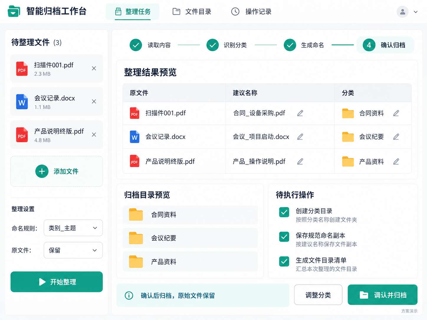Uncheck the 创建分类目录 checkbox

click(284, 212)
